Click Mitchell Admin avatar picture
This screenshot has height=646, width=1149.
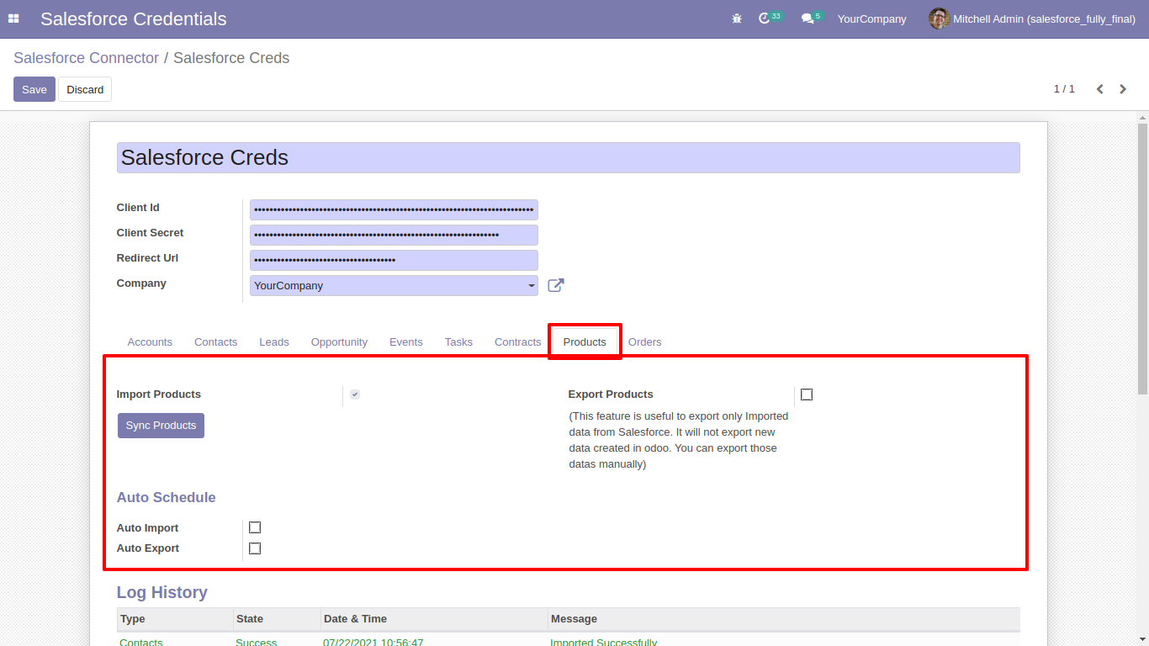(939, 19)
